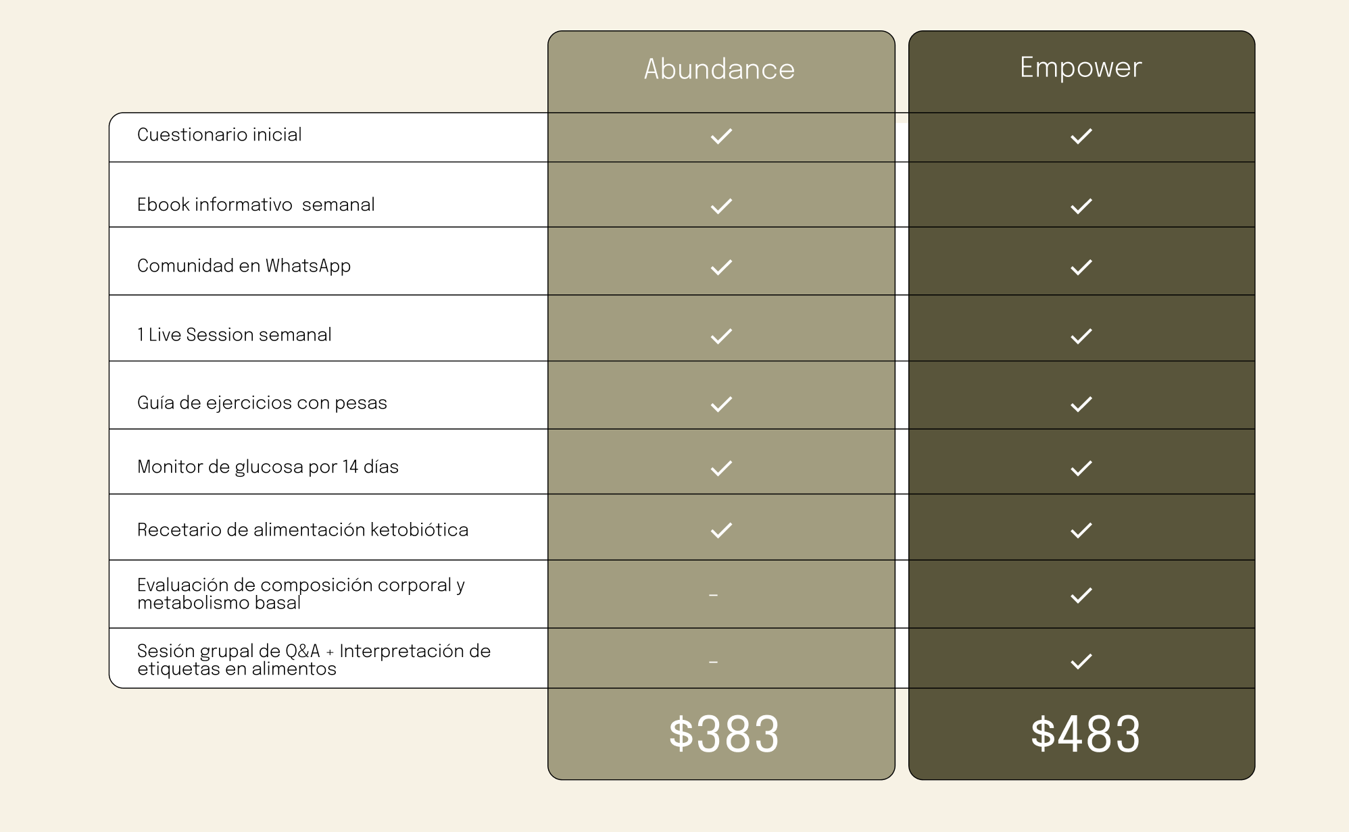Click the Cuestionario inicial feature label

click(x=220, y=135)
